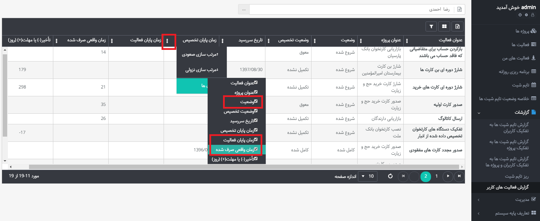540x221 pixels.
Task: Click the power logout icon under admin
Action: pos(520,15)
